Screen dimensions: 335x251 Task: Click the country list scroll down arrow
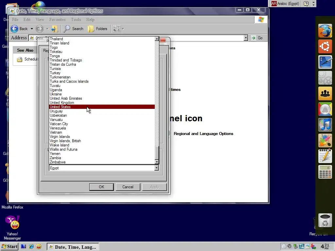click(x=157, y=162)
